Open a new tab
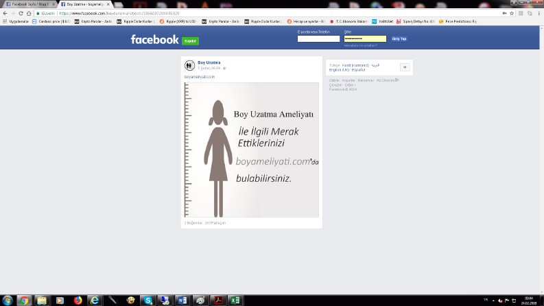The image size is (544, 306). (x=119, y=5)
